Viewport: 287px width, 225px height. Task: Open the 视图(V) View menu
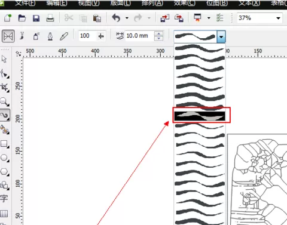point(88,3)
